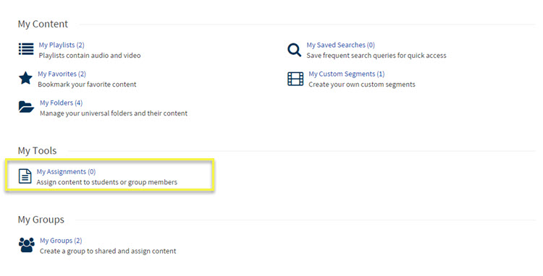543x276 pixels.
Task: Click the My Content section heading
Action: tap(43, 24)
